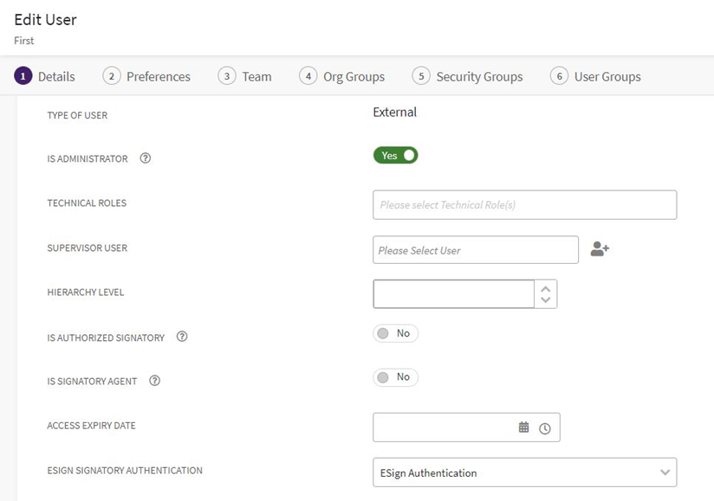Click the help icon next to Is Signatory Agent
Screen dimensions: 714x501
coord(154,380)
